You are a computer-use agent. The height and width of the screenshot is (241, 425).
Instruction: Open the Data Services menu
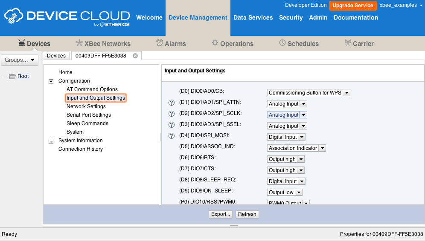pyautogui.click(x=253, y=17)
